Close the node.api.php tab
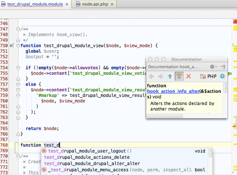 pyautogui.click(x=112, y=4)
